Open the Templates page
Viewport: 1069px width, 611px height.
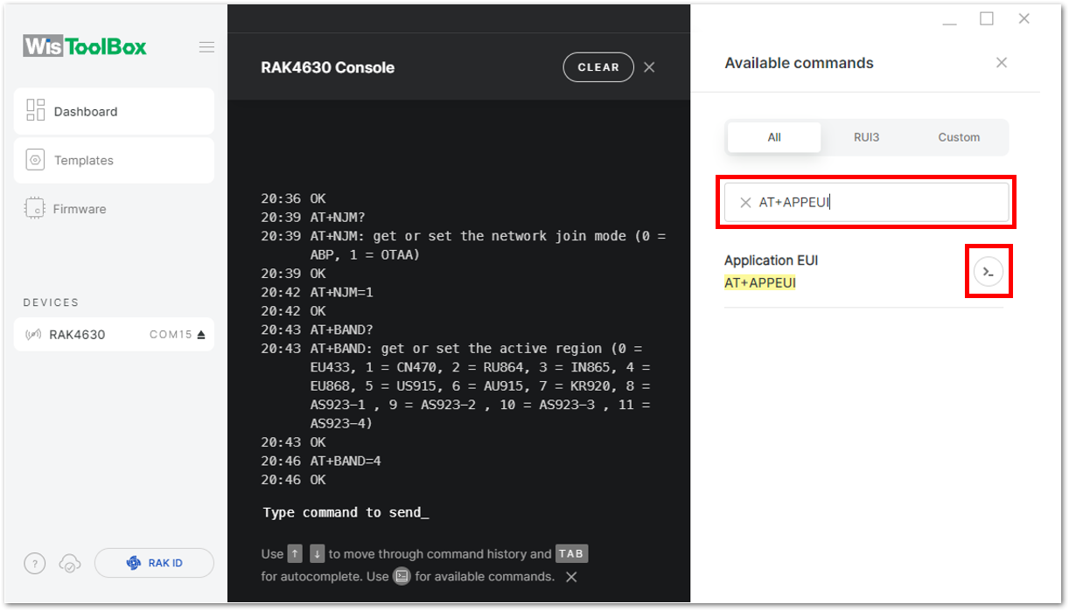coord(114,160)
